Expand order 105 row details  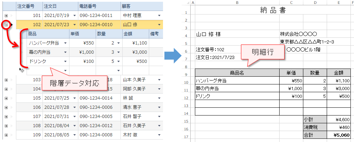point(6,98)
